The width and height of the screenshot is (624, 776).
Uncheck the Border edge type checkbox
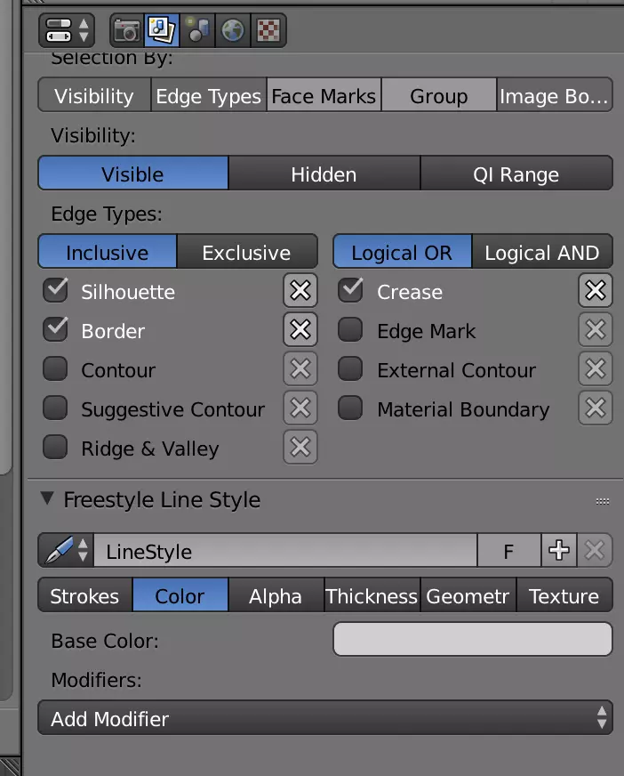coord(56,330)
